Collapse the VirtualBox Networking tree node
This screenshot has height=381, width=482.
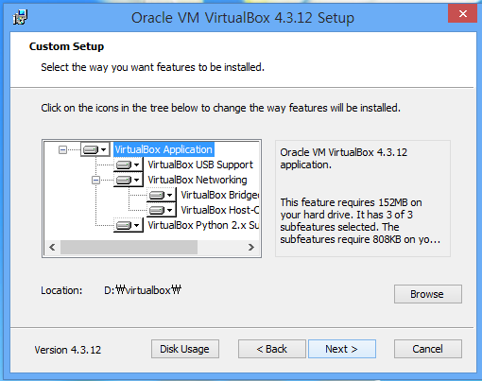tap(95, 180)
